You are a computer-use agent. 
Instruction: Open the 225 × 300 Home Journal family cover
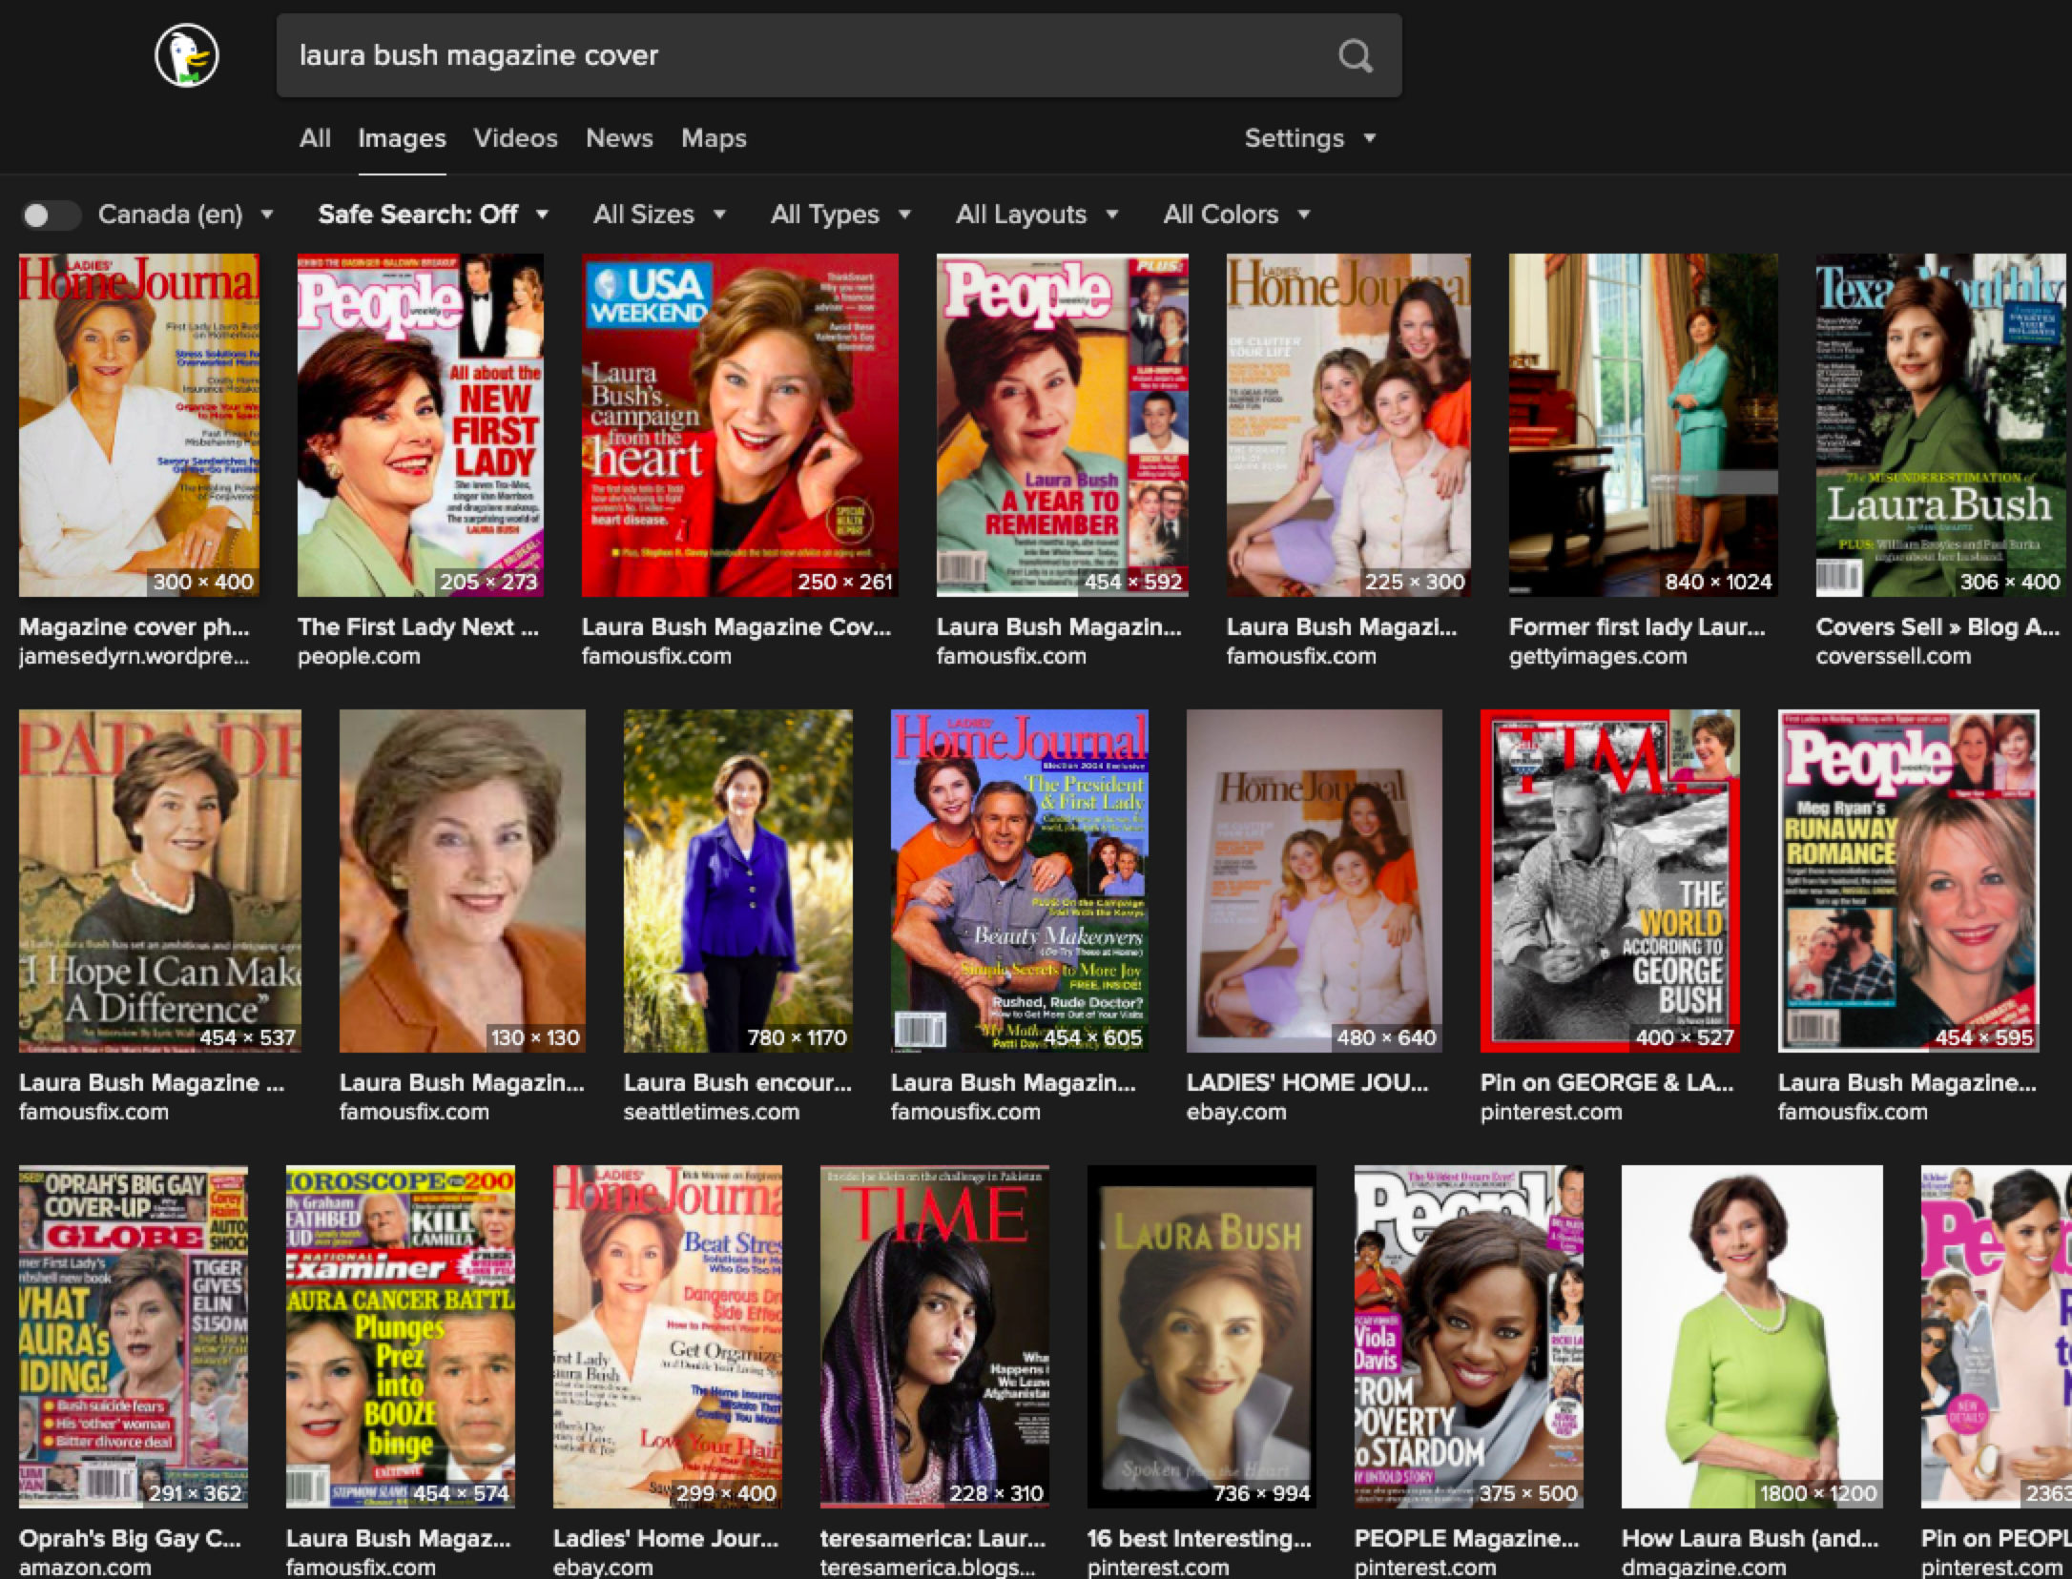pyautogui.click(x=1349, y=425)
